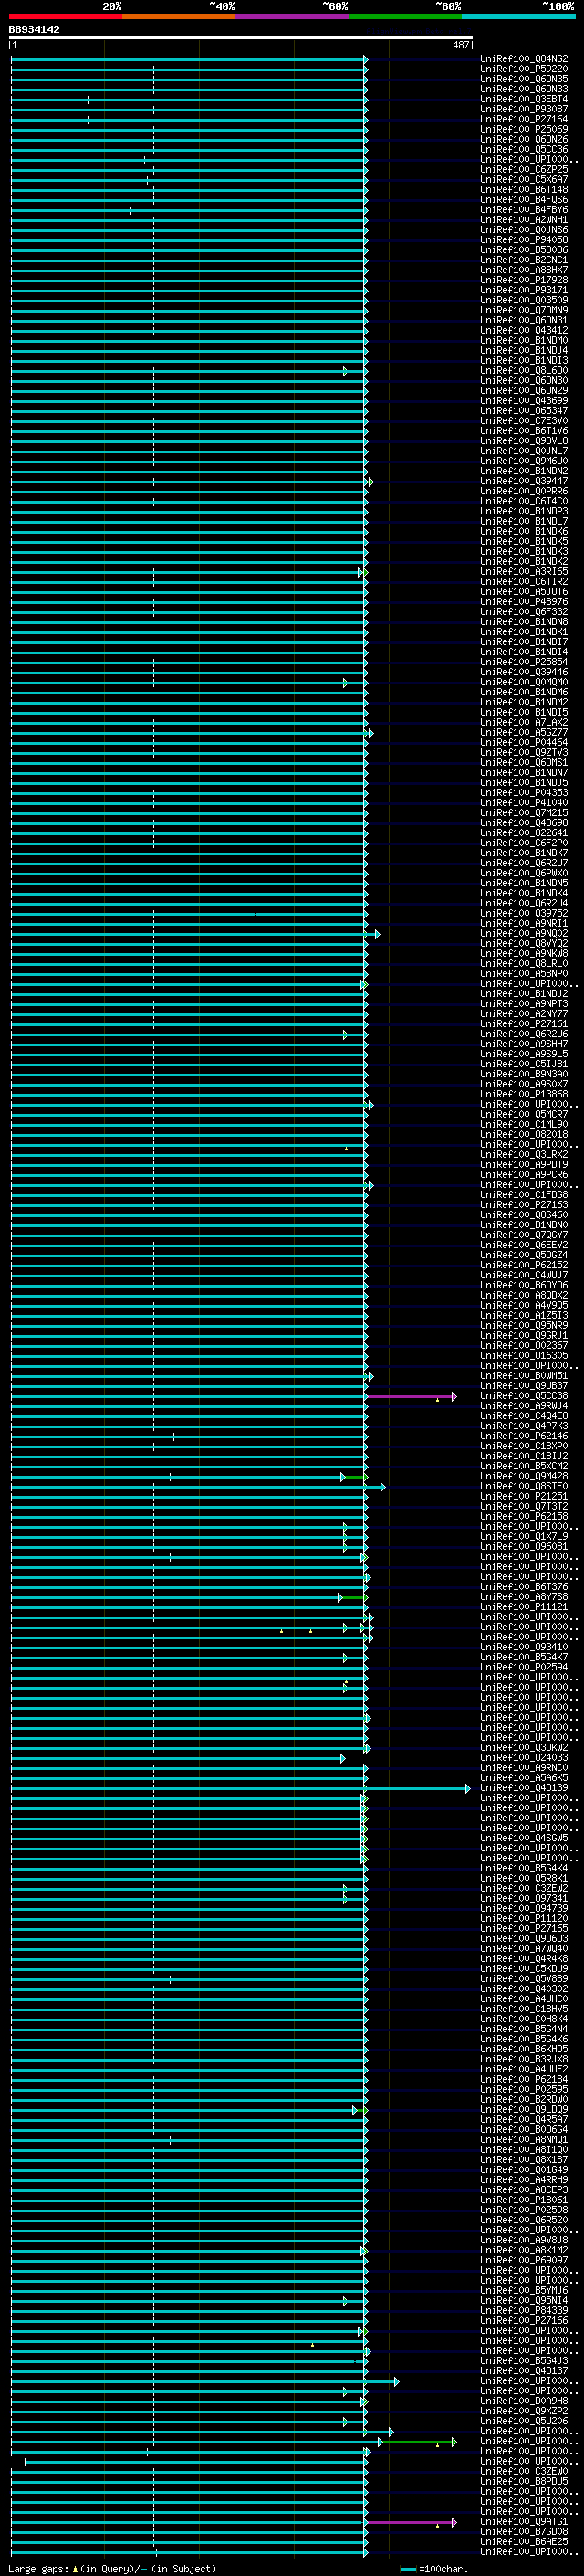Click the magenta alignment bar for Q5CC38
The width and height of the screenshot is (584, 2576).
coord(411,1397)
